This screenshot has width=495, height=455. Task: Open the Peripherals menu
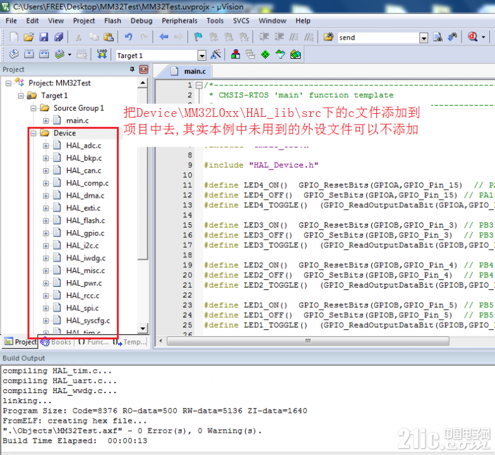pos(179,21)
